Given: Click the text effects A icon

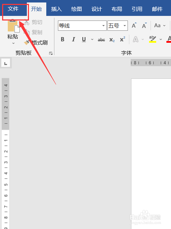Looking at the screenshot, I should (136, 39).
